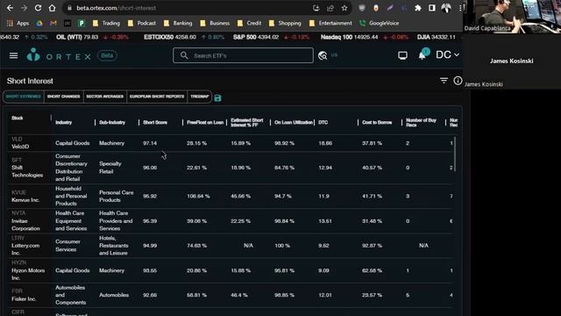Image resolution: width=561 pixels, height=316 pixels.
Task: Open the browser profile avatar
Action: [446, 8]
